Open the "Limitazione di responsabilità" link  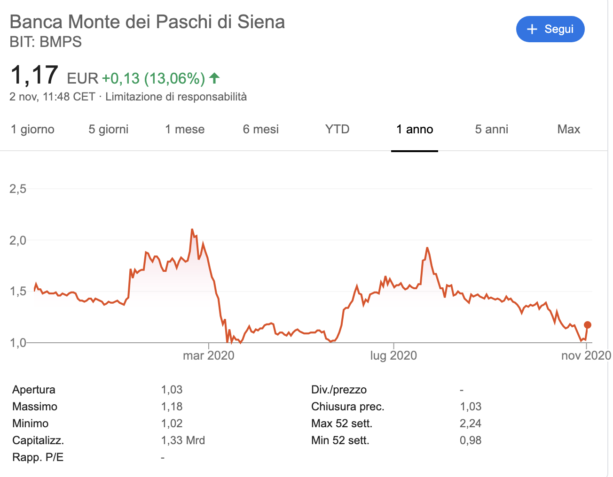coord(176,97)
